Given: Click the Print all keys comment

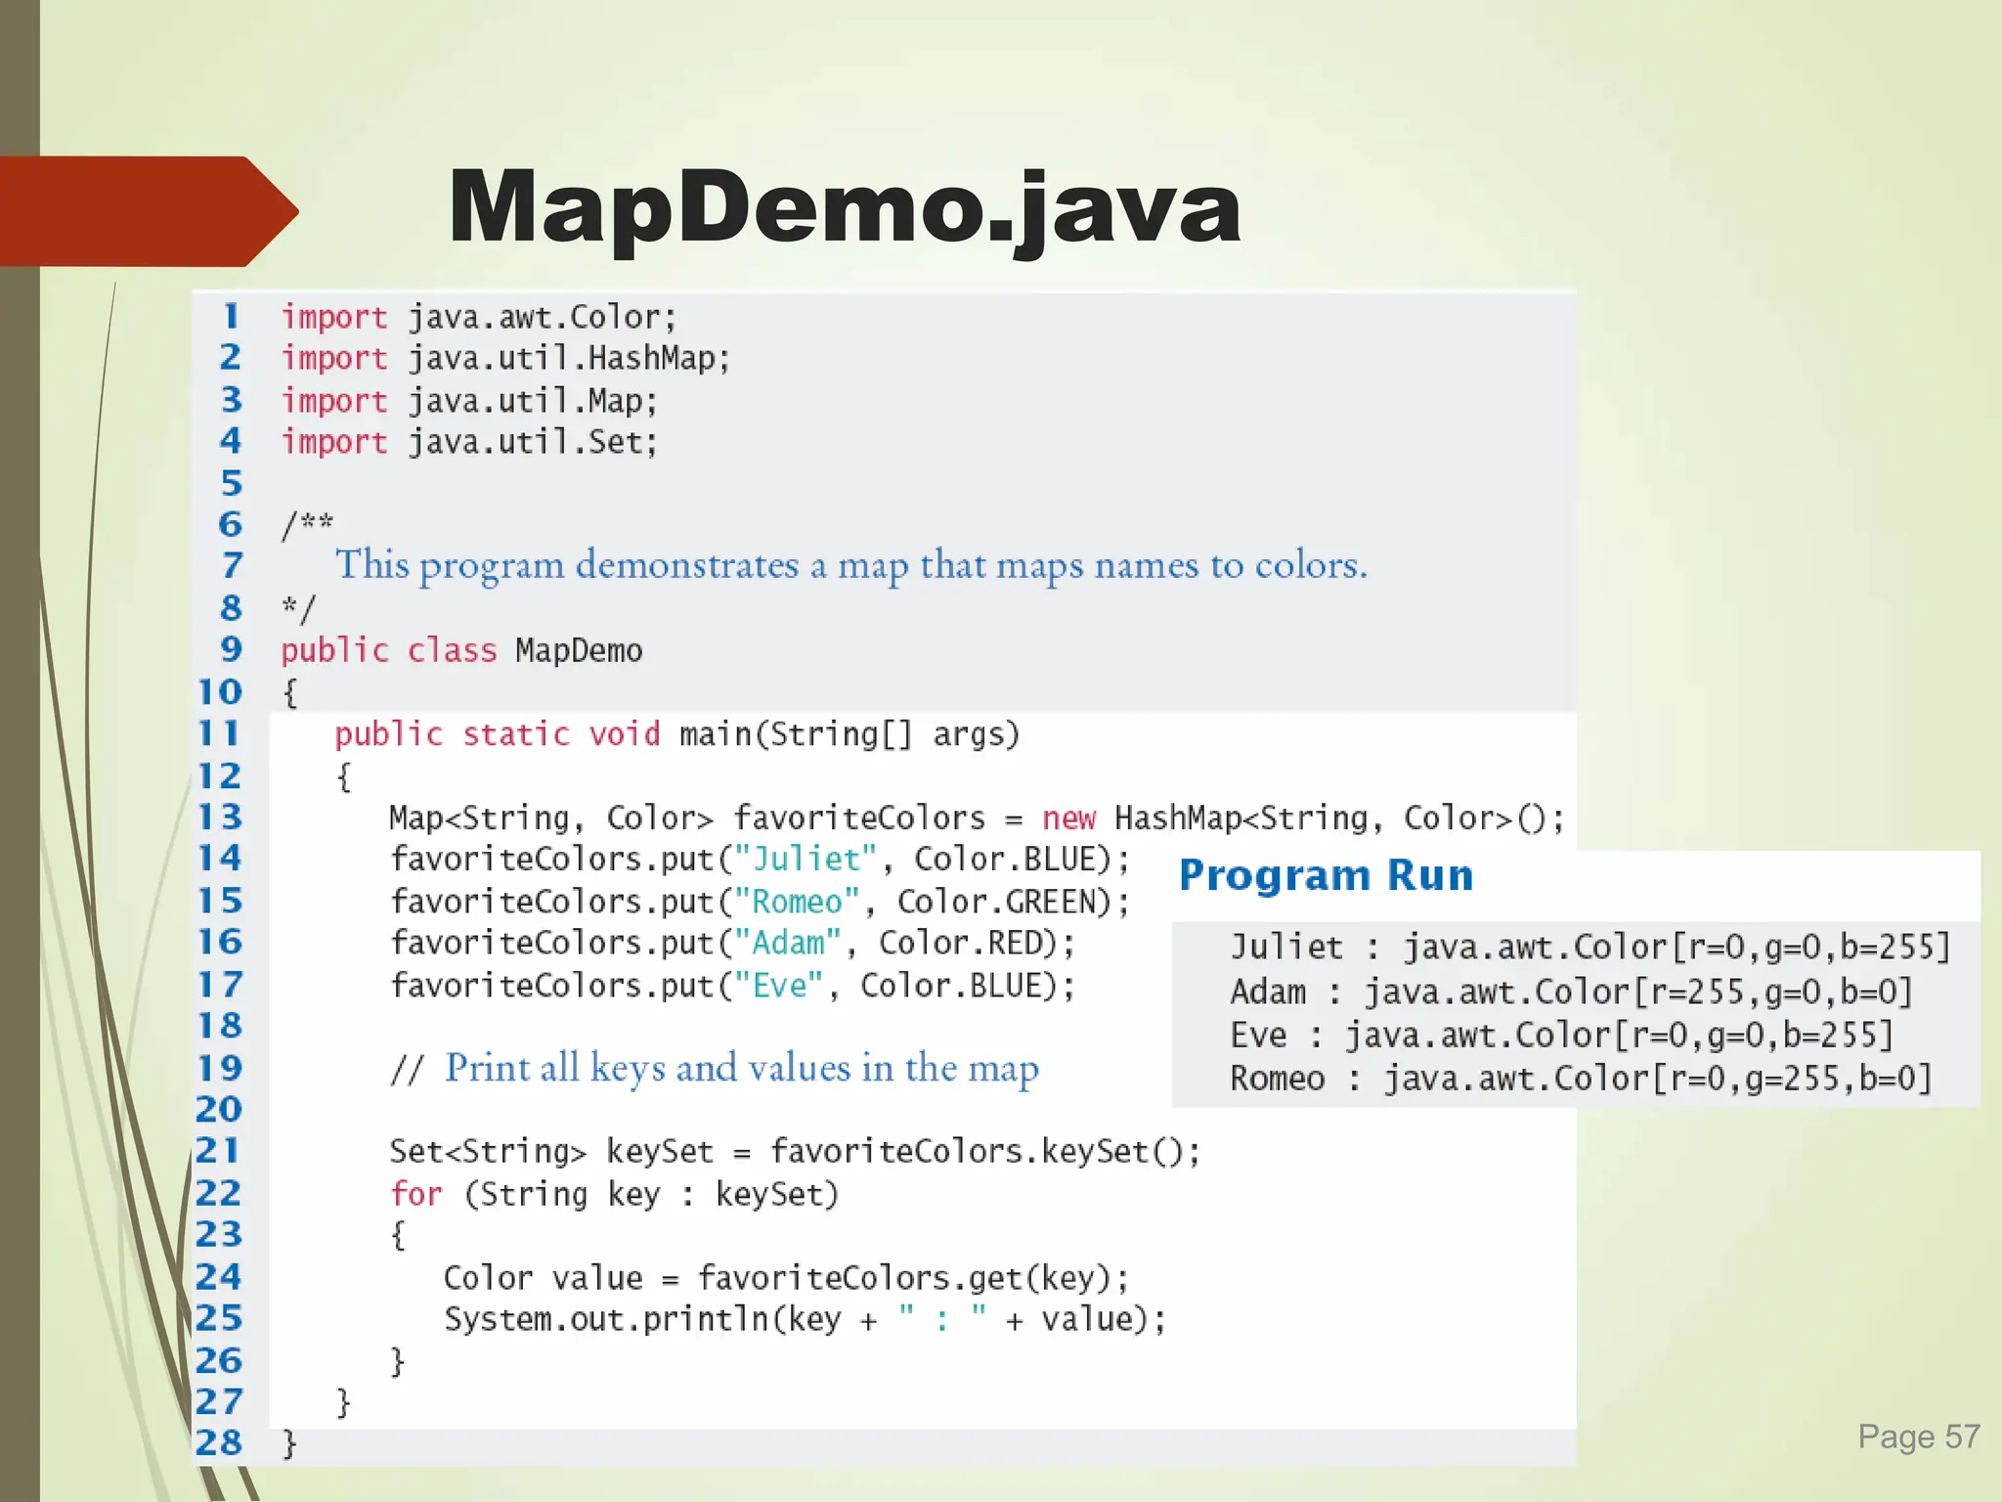Looking at the screenshot, I should pos(714,1069).
